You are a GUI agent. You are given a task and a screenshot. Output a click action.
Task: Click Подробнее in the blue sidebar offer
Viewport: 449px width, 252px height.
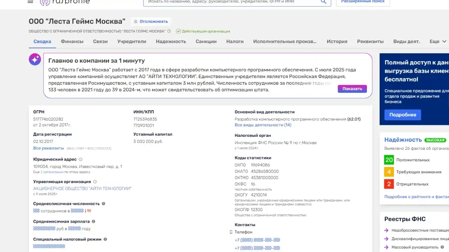click(402, 115)
